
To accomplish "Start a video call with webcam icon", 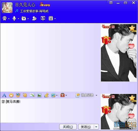I will 5,18.
